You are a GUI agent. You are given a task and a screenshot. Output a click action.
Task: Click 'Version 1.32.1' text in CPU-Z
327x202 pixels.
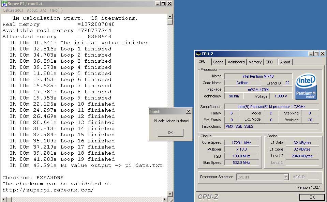(x=309, y=187)
